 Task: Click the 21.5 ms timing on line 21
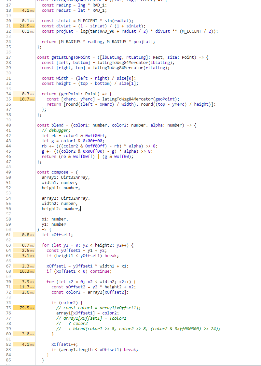click(x=24, y=26)
